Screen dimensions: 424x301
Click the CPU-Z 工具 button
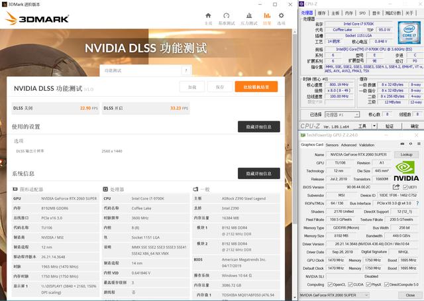362,126
